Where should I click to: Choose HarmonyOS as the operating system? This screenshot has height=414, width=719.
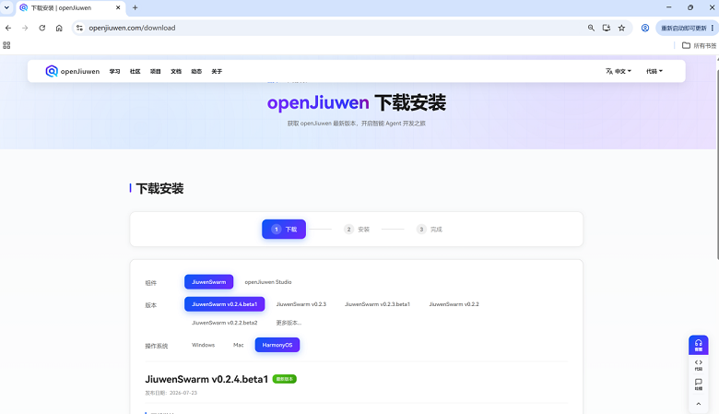click(277, 345)
